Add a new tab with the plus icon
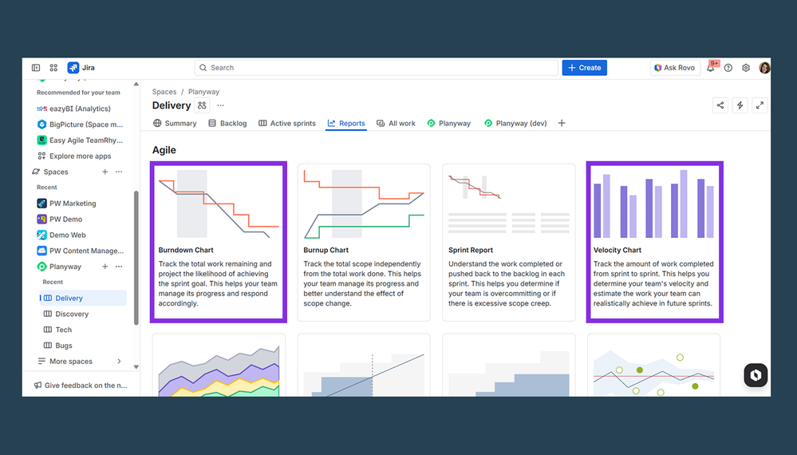Screen dimensions: 797x455 click(x=562, y=123)
